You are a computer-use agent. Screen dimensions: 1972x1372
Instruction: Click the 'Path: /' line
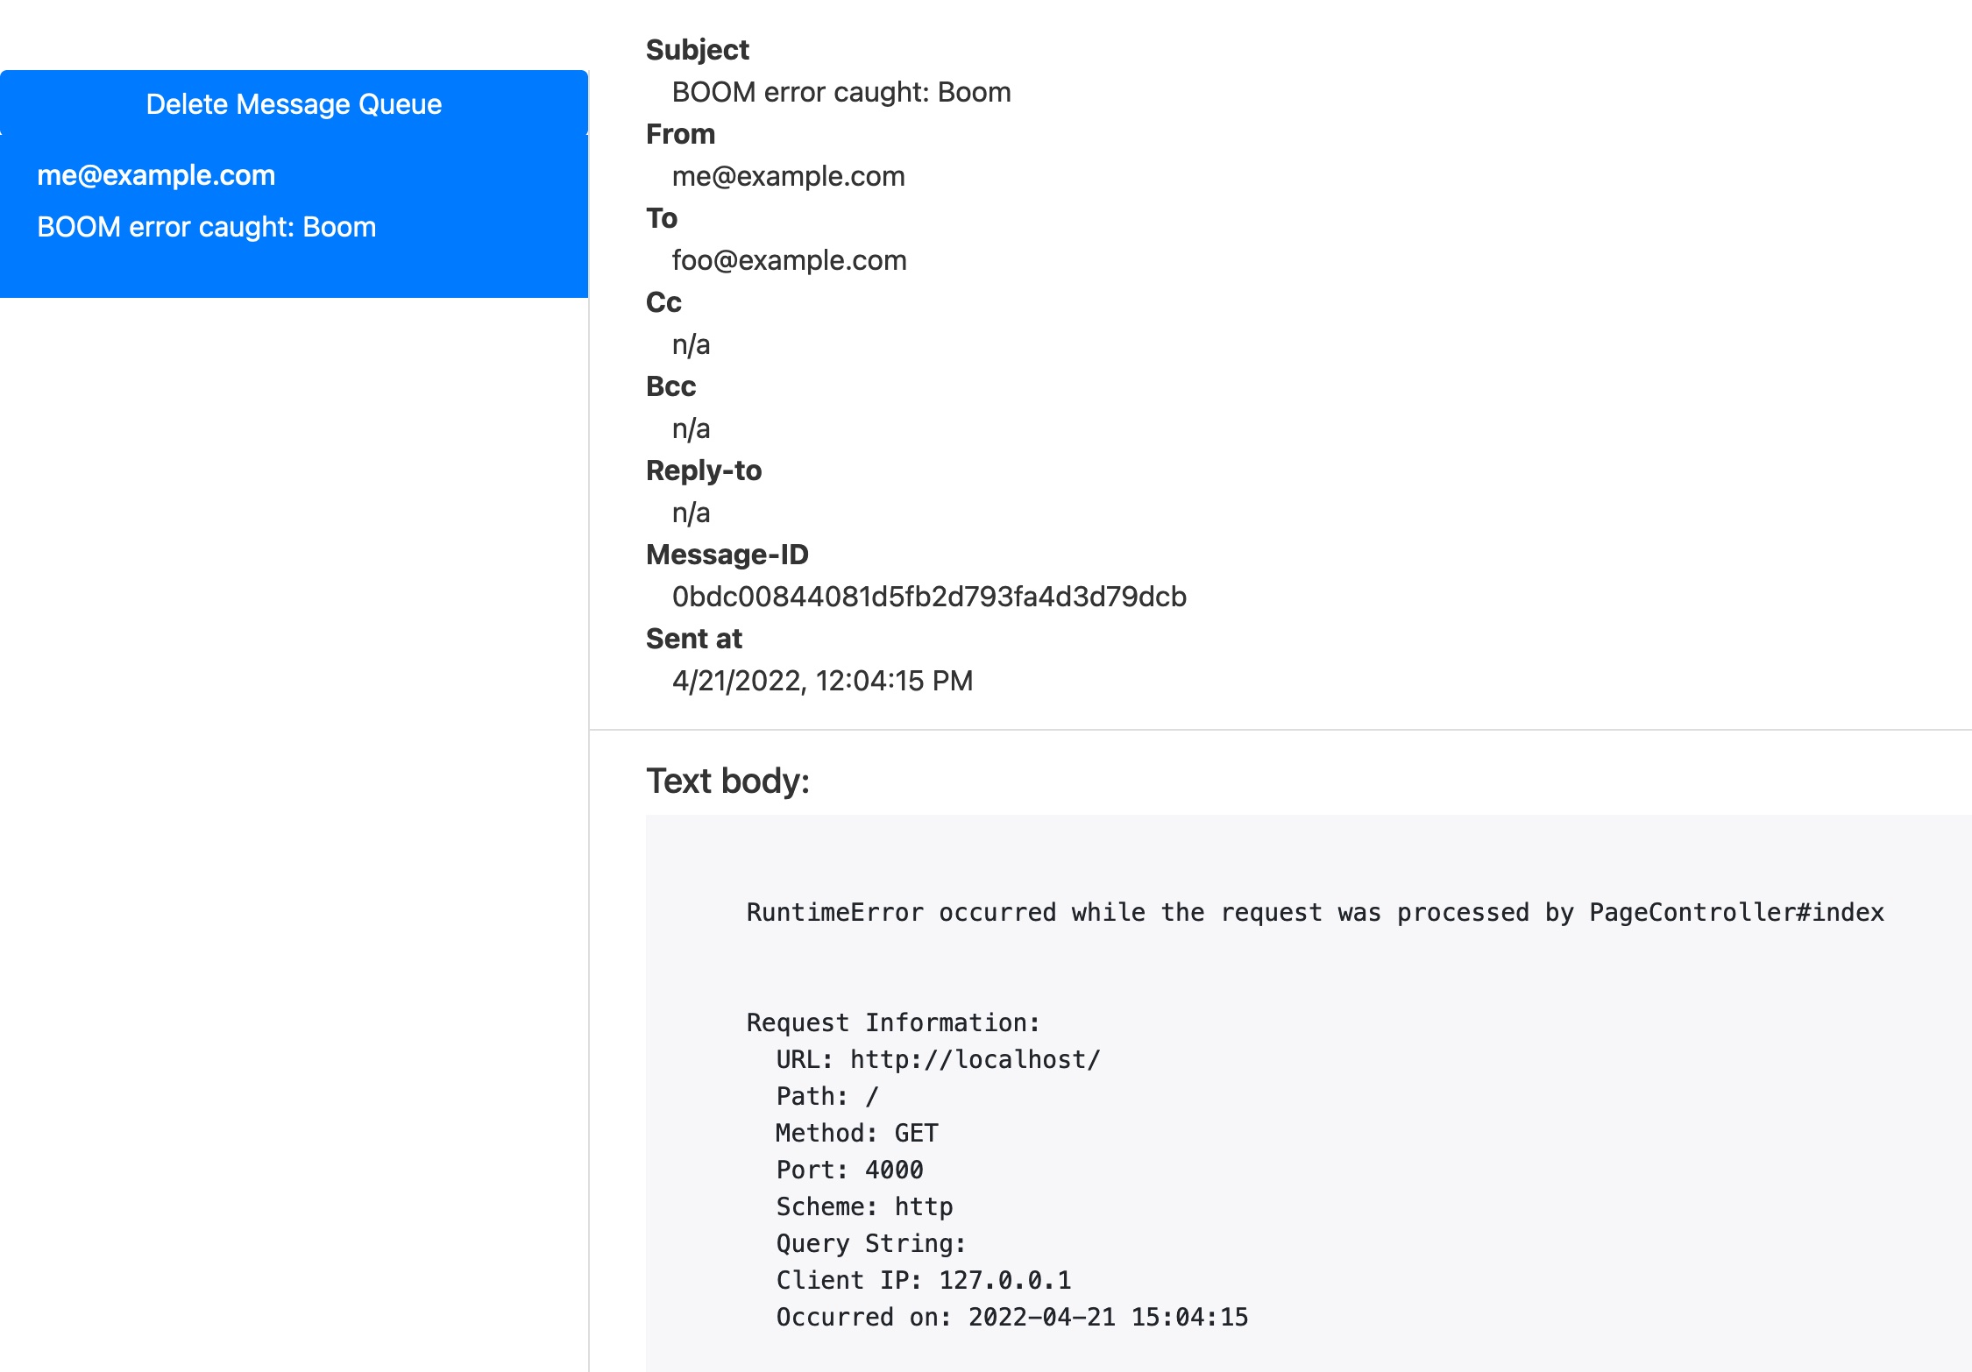827,1096
